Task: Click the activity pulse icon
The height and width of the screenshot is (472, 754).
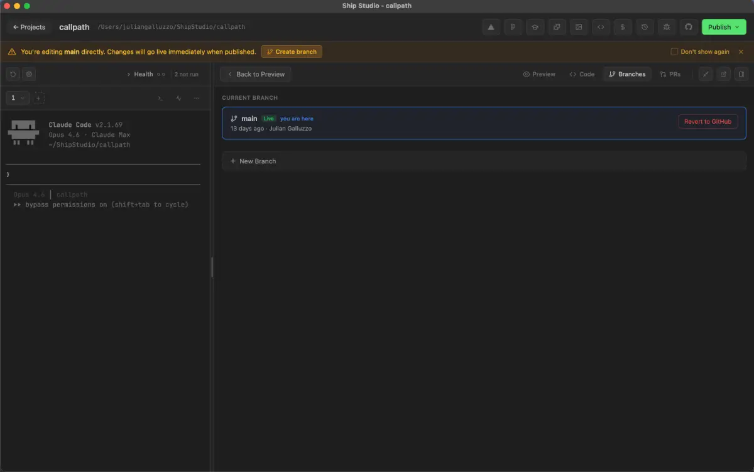Action: pyautogui.click(x=178, y=98)
